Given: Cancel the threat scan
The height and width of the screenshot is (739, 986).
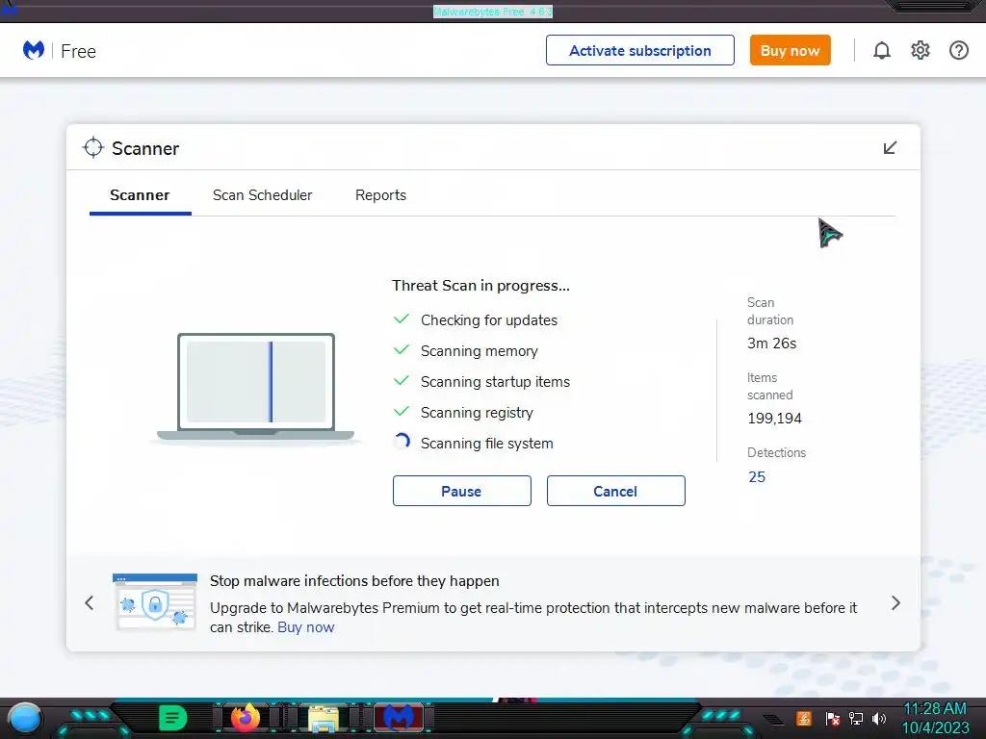Looking at the screenshot, I should (615, 491).
